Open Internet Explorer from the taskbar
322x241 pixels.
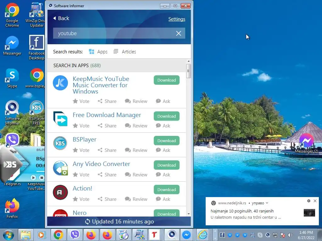[203, 235]
